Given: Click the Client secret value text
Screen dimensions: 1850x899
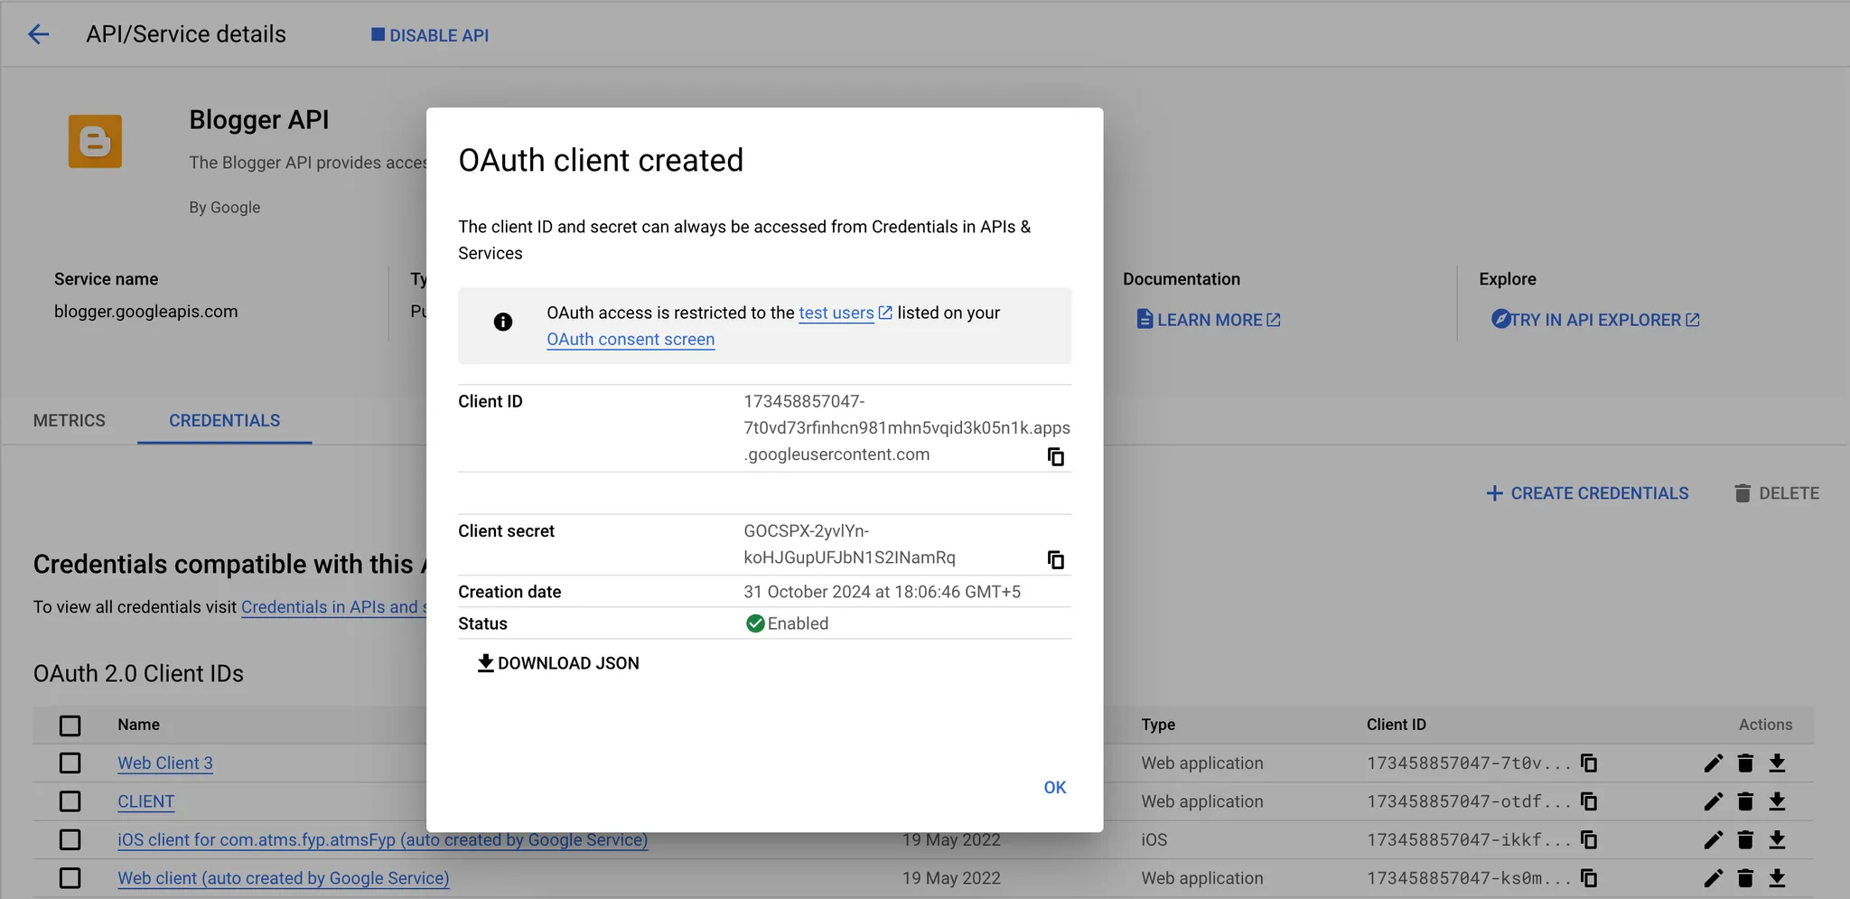Looking at the screenshot, I should [x=849, y=544].
